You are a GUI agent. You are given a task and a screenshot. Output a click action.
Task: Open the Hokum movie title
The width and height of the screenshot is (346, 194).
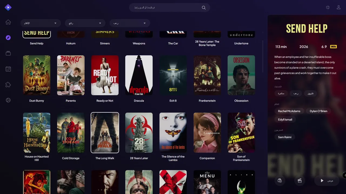coord(71,43)
